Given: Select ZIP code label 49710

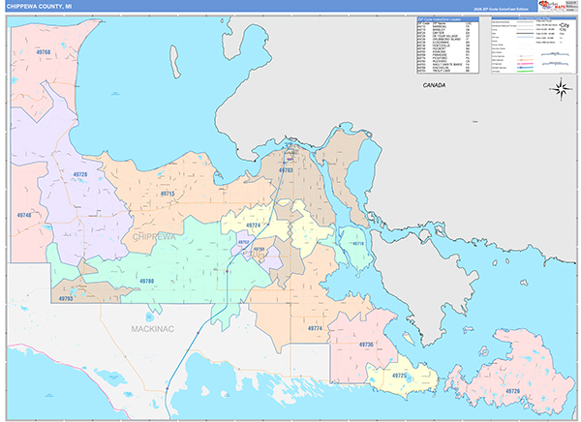Looking at the screenshot, I should (x=358, y=243).
